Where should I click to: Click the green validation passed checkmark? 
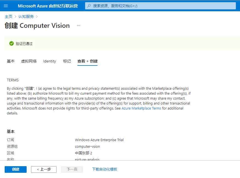click(x=12, y=43)
